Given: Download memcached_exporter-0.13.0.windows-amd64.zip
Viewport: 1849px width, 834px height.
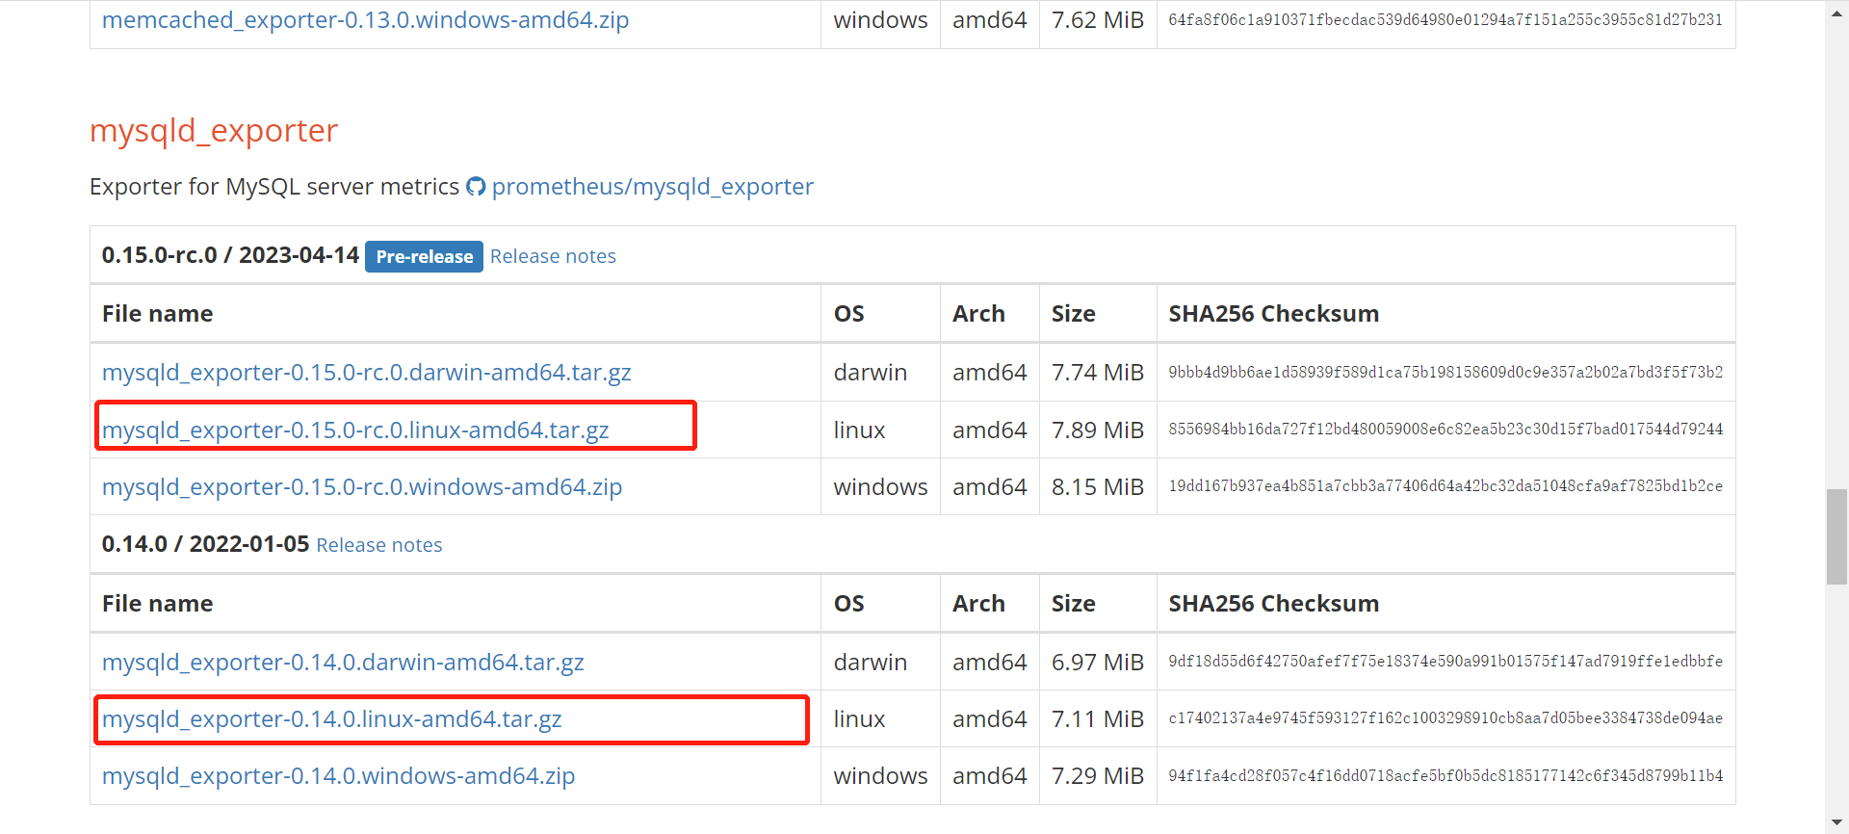Looking at the screenshot, I should pos(365,20).
